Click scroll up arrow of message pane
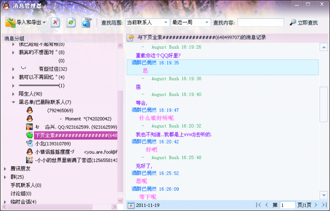 point(324,47)
